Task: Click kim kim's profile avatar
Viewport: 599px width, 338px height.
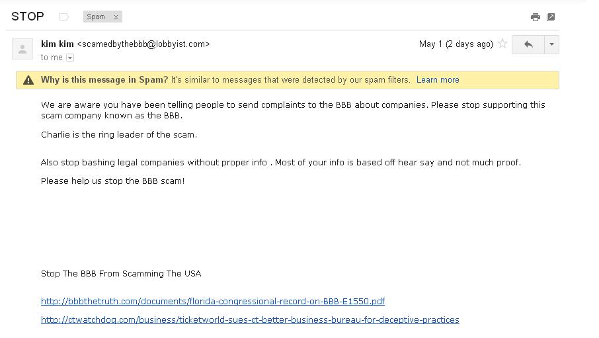Action: coord(22,49)
